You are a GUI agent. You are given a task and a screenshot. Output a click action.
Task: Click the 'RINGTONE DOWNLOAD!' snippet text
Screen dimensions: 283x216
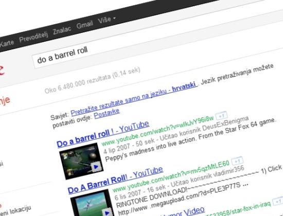point(152,198)
